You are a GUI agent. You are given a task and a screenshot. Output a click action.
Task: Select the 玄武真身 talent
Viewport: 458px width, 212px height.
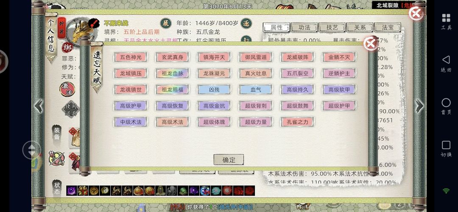tap(172, 57)
